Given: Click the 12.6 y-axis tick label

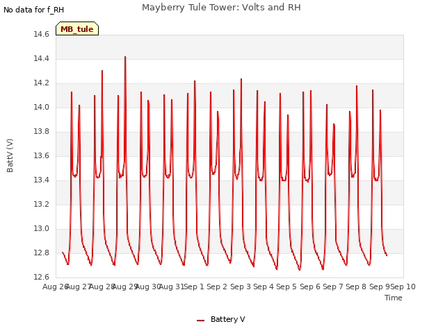Looking at the screenshot, I should coord(42,277).
